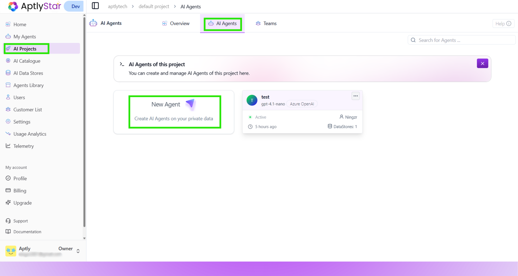The height and width of the screenshot is (276, 518).
Task: Click the Search for Agents field
Action: tap(461, 40)
